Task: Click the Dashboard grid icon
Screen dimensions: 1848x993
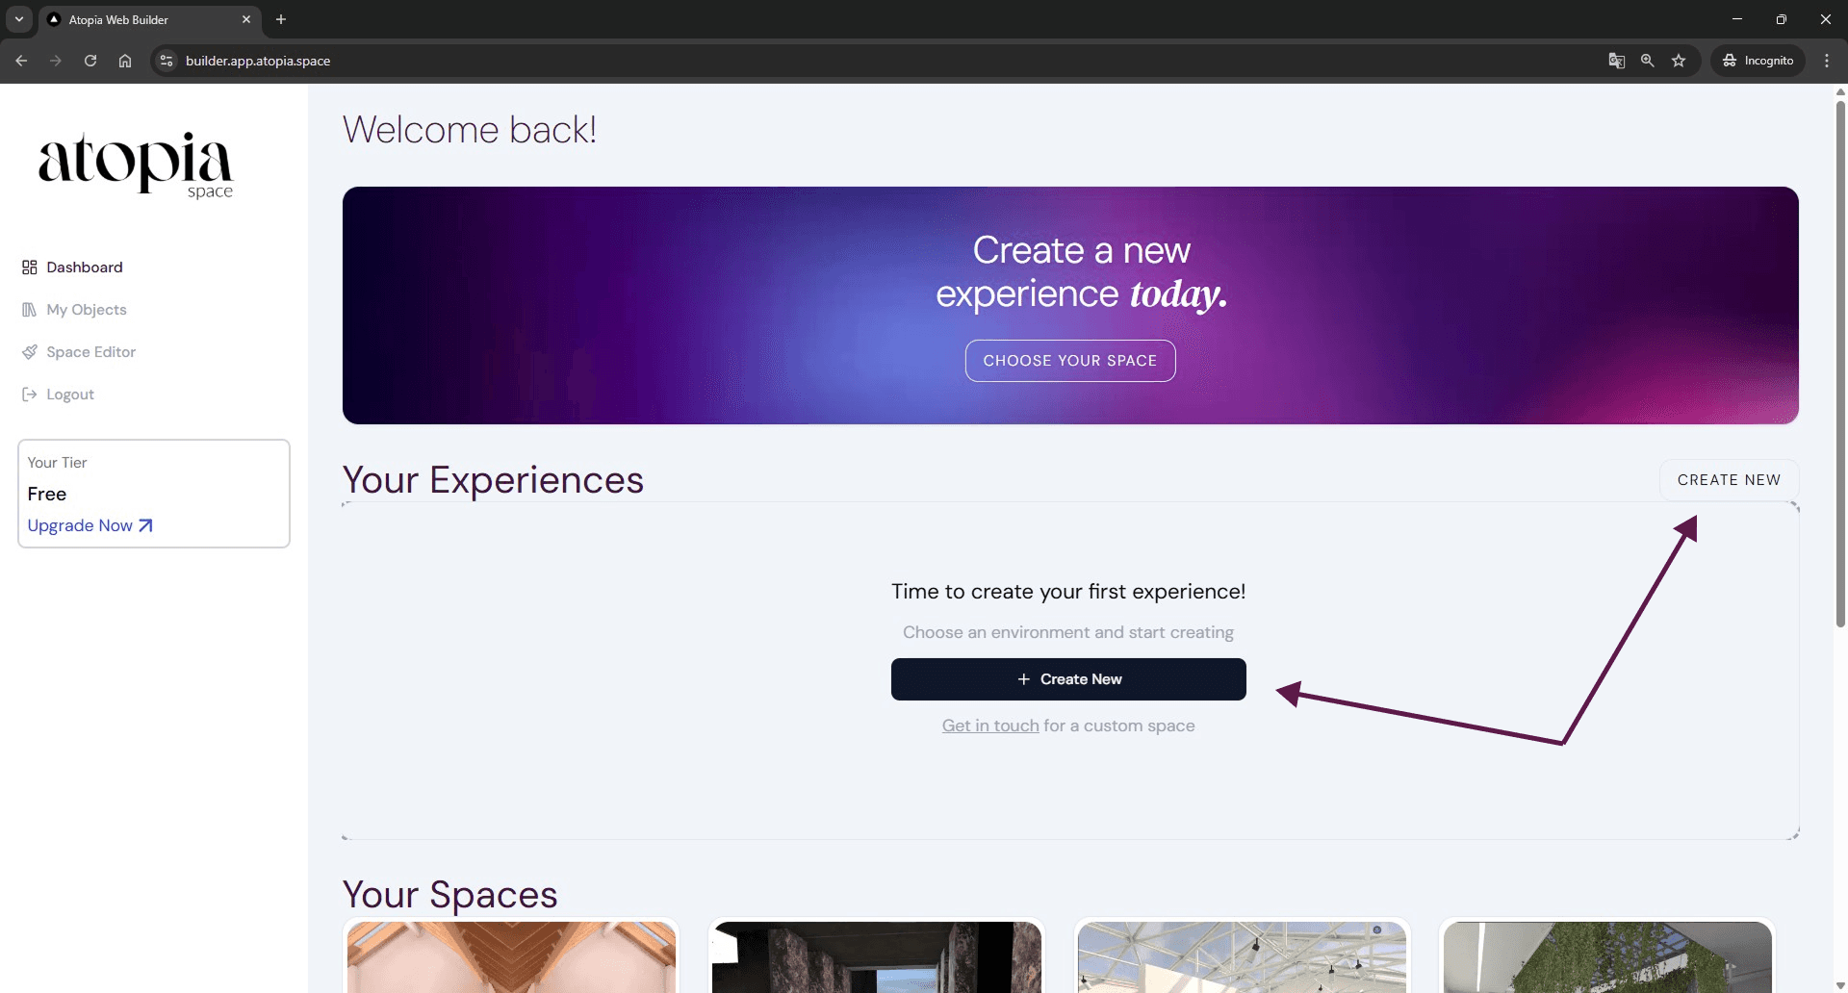Action: (30, 267)
